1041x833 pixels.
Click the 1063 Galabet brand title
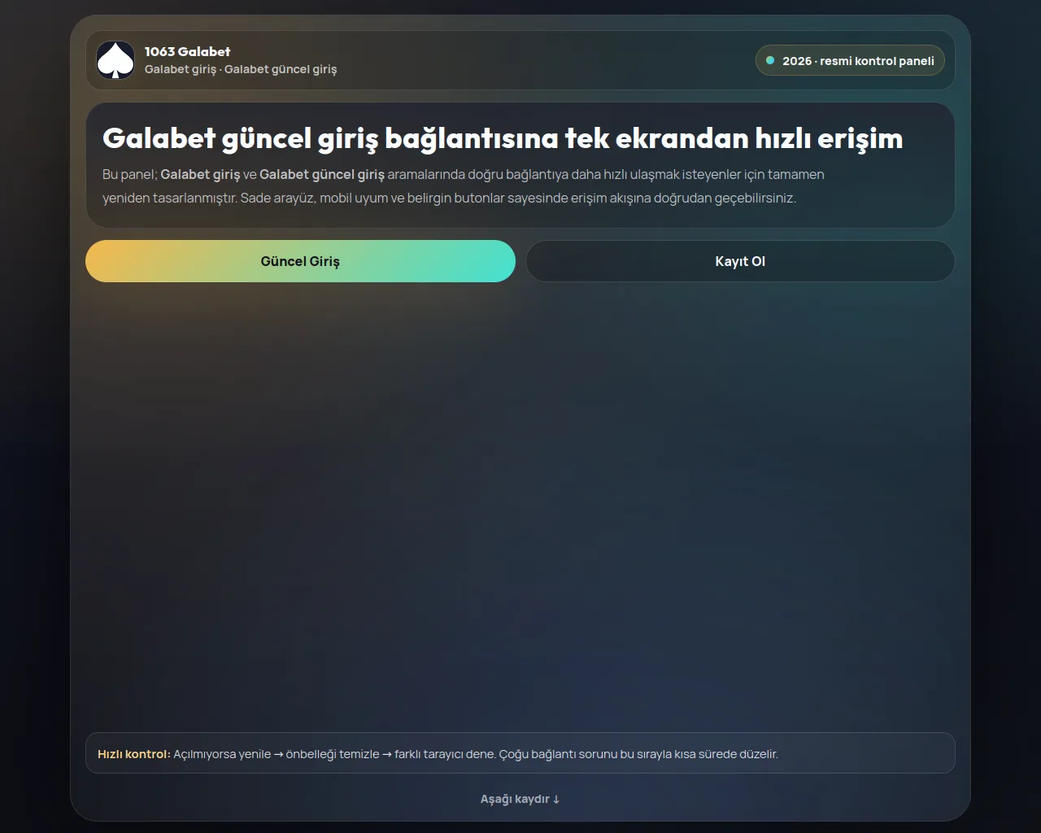tap(187, 51)
